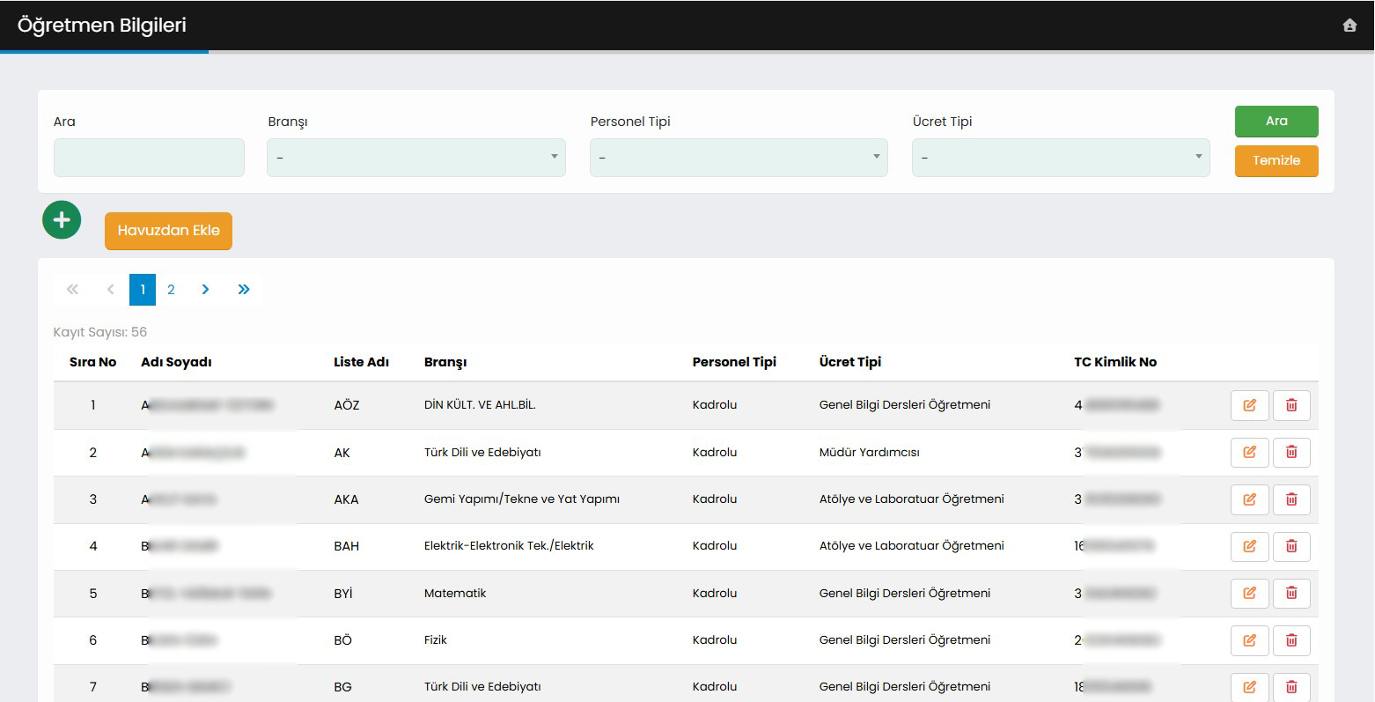Delete the BYİ Matematik row
Viewport: 1375px width, 702px height.
[1291, 593]
